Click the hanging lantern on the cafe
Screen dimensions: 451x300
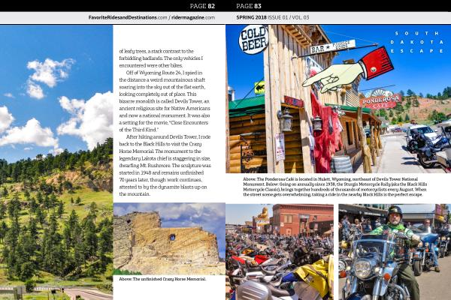[285, 119]
